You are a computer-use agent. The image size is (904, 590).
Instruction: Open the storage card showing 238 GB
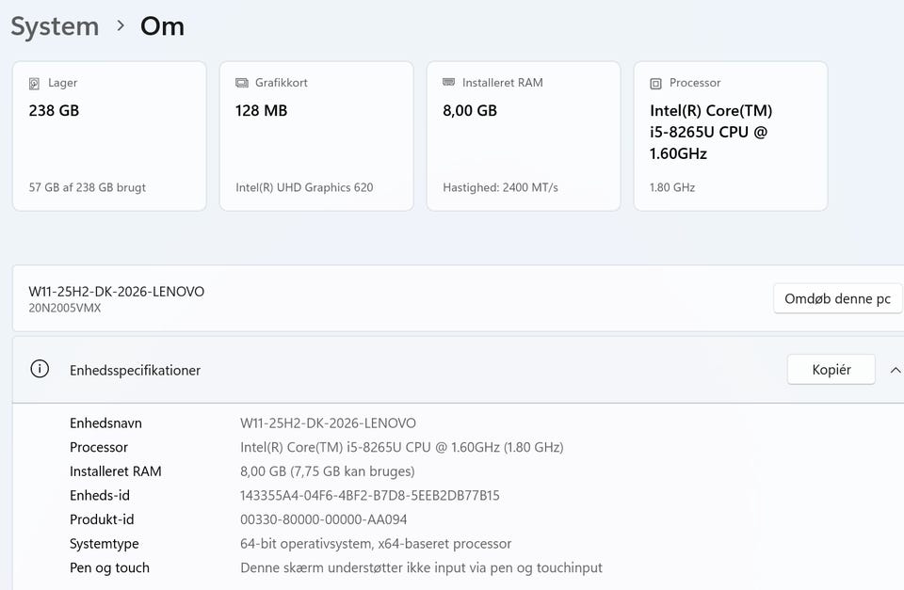click(109, 136)
